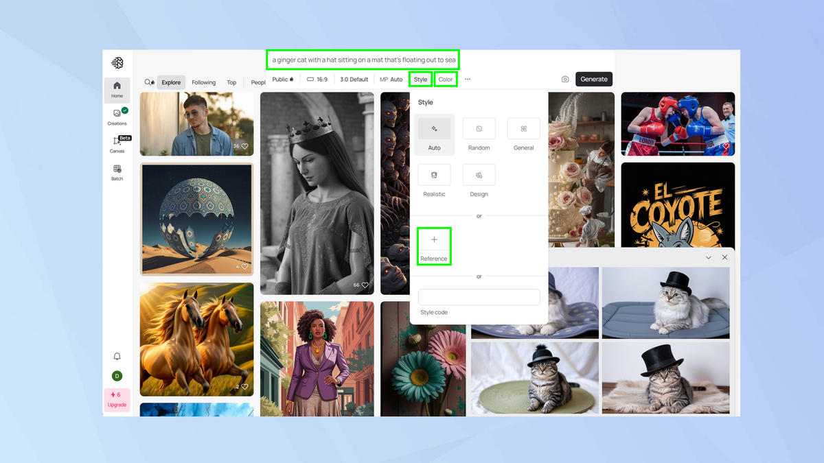
Task: Open the search field beside Explore
Action: [x=148, y=82]
